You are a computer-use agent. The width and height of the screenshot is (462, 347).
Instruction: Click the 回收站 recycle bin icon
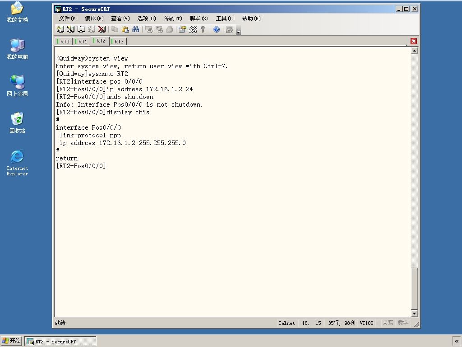tap(17, 123)
